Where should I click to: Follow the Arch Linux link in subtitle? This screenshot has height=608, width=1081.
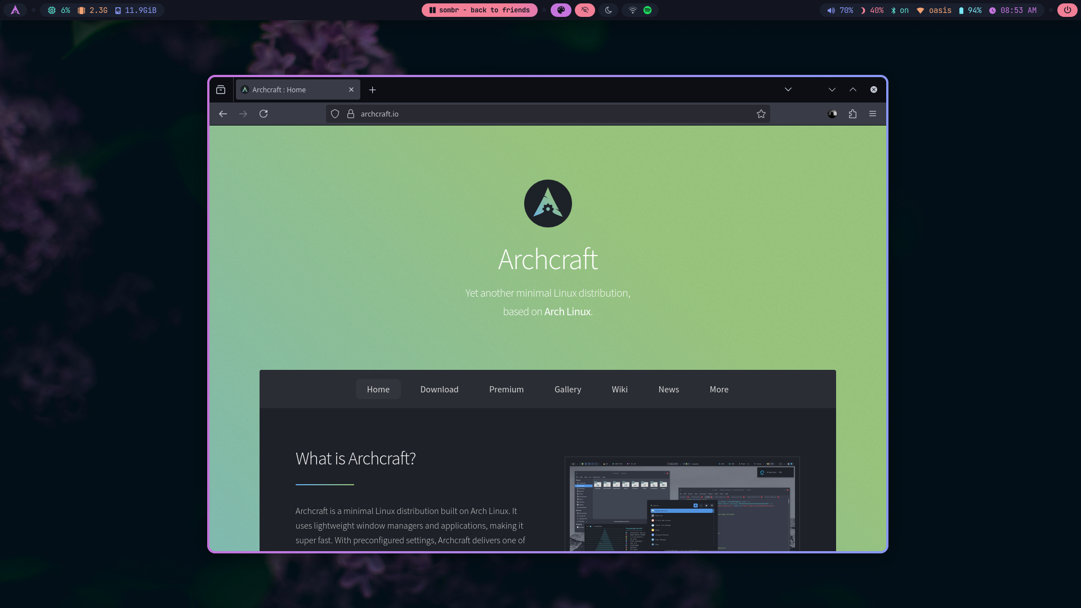(568, 311)
